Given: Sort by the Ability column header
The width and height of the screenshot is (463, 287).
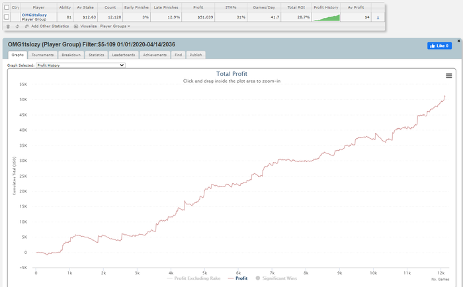Looking at the screenshot, I should coord(65,7).
